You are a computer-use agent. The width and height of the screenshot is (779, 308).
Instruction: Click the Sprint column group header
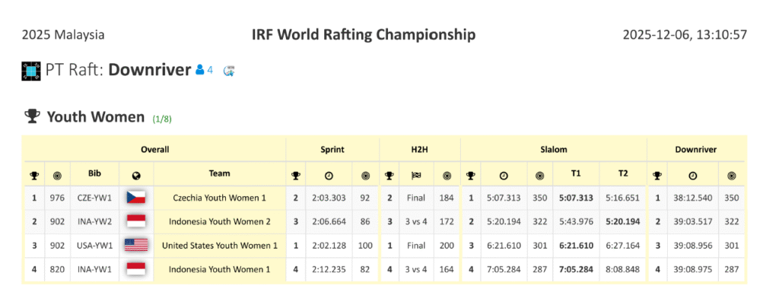click(x=332, y=150)
